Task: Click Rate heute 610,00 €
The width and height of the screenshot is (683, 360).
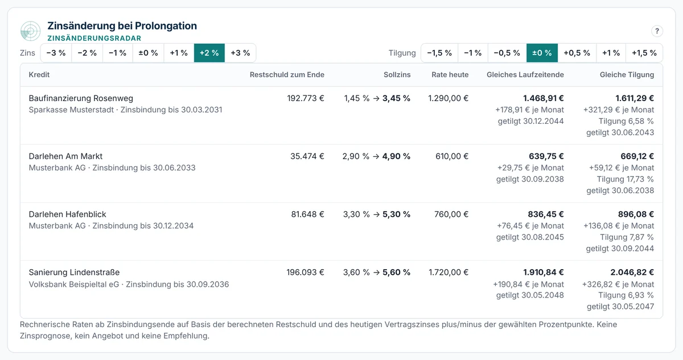Action: 452,156
